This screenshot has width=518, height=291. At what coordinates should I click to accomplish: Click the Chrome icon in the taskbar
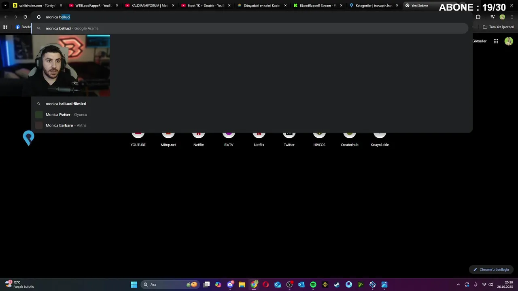254,285
